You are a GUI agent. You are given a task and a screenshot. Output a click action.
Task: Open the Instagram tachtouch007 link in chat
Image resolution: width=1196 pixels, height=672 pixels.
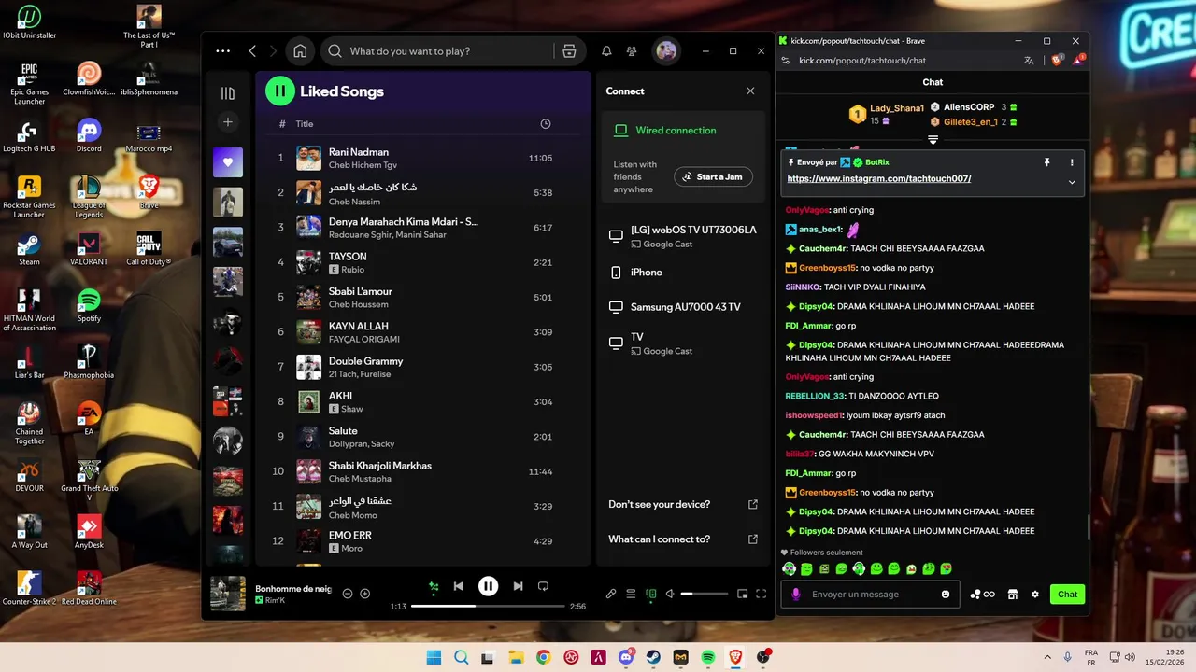(x=879, y=178)
